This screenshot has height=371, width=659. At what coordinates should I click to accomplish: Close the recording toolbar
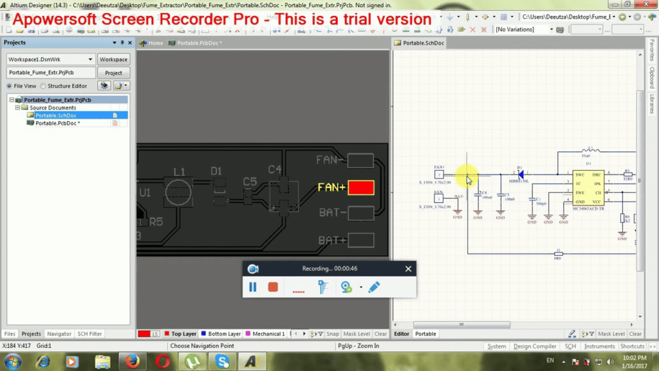pyautogui.click(x=408, y=269)
